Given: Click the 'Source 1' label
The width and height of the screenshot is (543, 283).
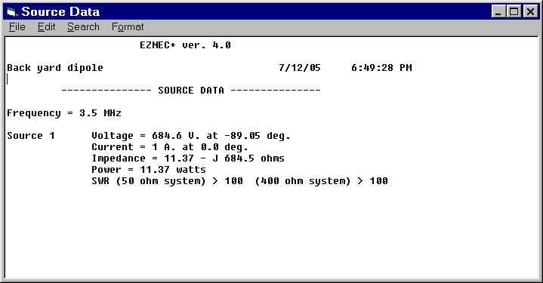Looking at the screenshot, I should (31, 136).
